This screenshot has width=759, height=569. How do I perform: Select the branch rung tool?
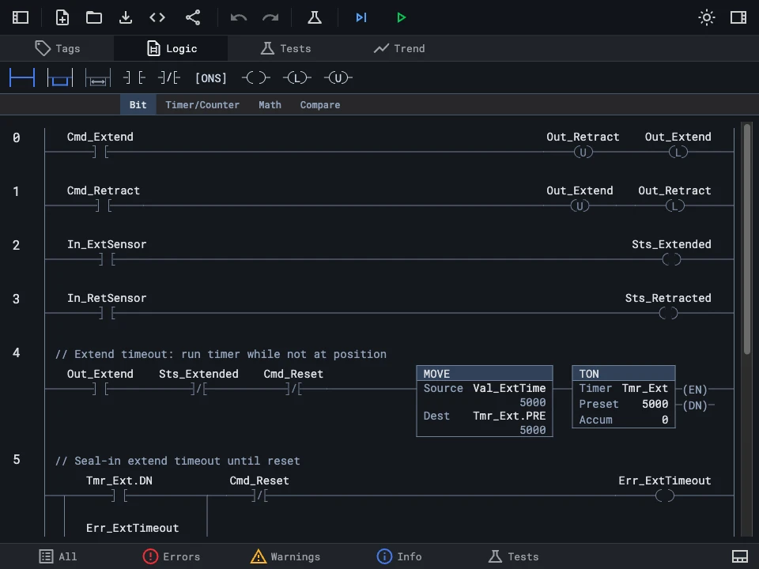60,77
